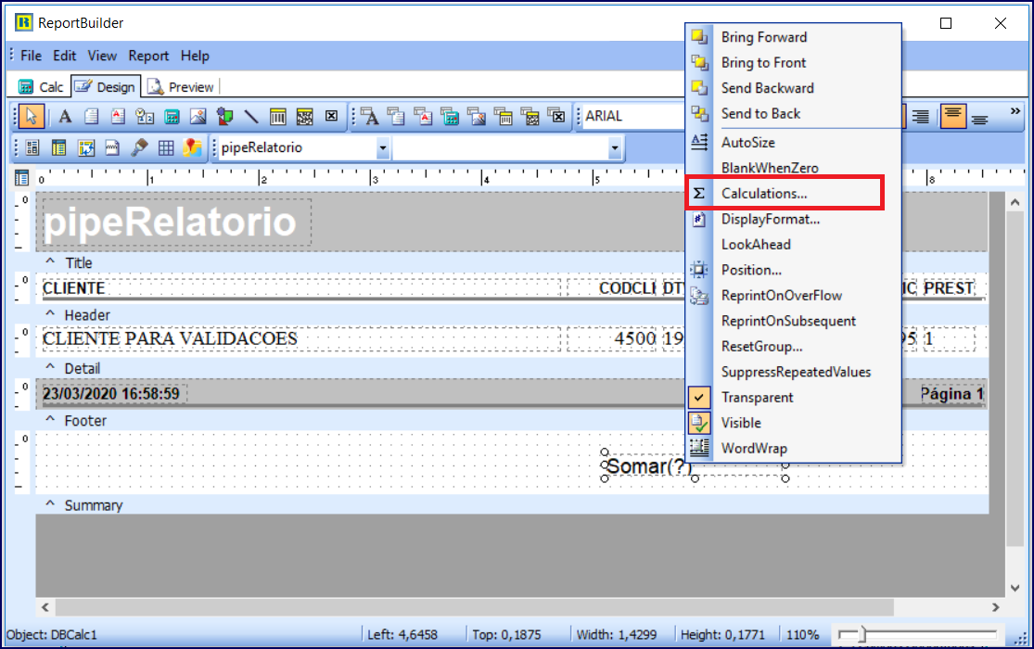
Task: Click the zoom slider handle
Action: coord(862,634)
